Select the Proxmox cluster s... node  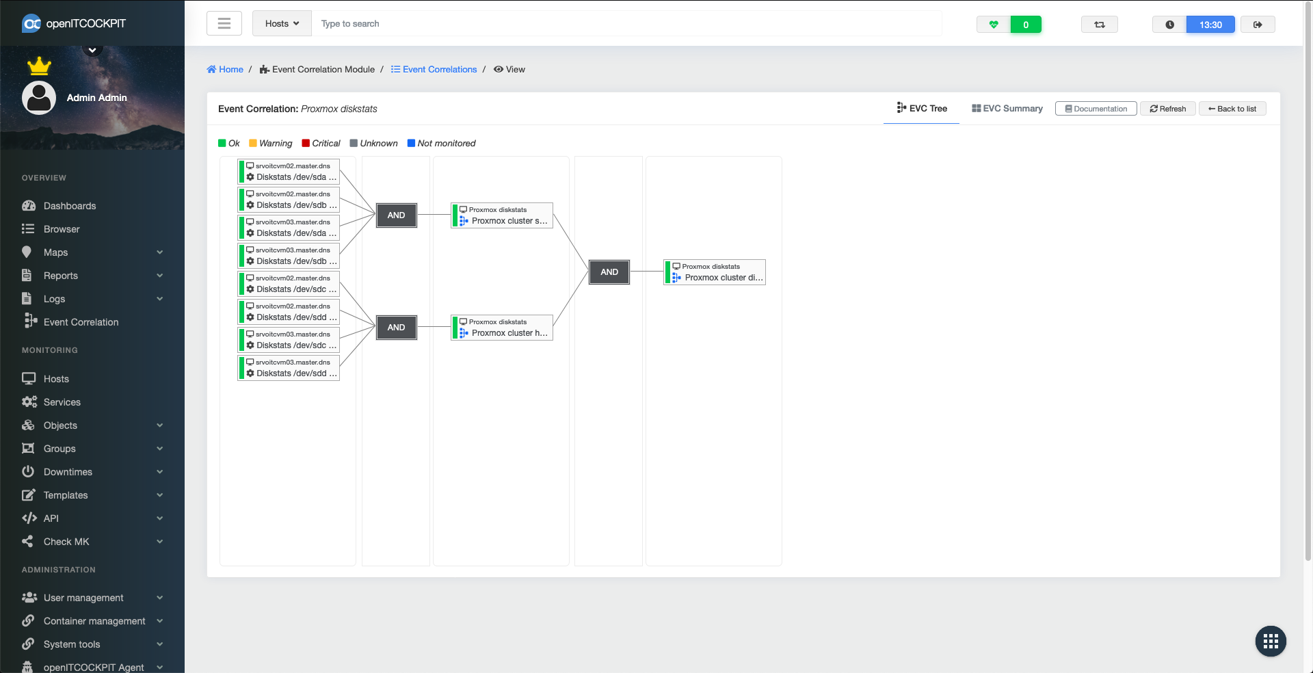(x=502, y=215)
